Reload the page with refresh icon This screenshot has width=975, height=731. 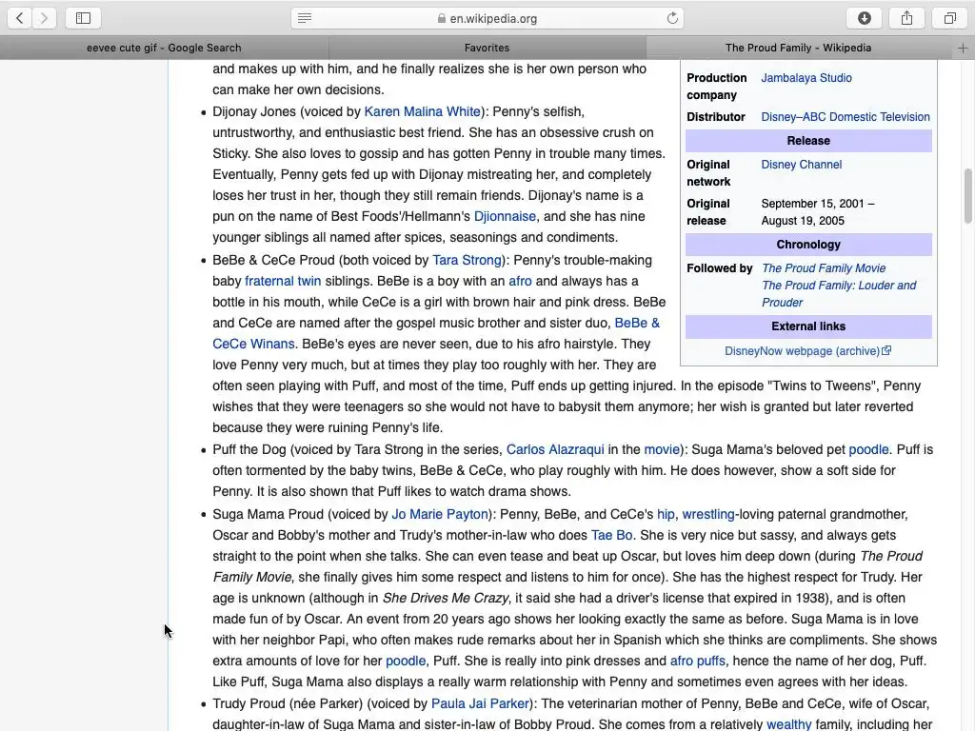pyautogui.click(x=672, y=18)
